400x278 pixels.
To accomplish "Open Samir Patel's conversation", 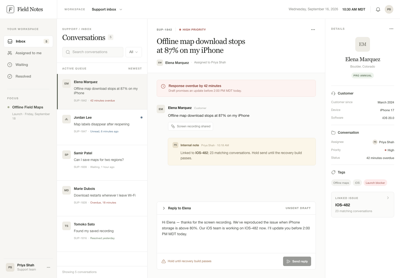I will point(102,163).
